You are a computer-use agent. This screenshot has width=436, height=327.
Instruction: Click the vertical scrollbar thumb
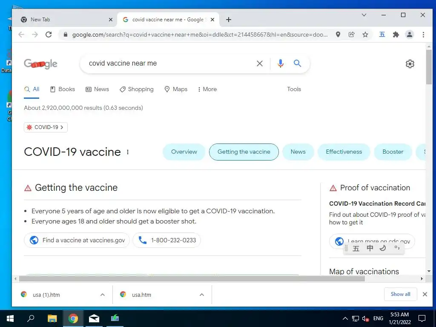[429, 67]
